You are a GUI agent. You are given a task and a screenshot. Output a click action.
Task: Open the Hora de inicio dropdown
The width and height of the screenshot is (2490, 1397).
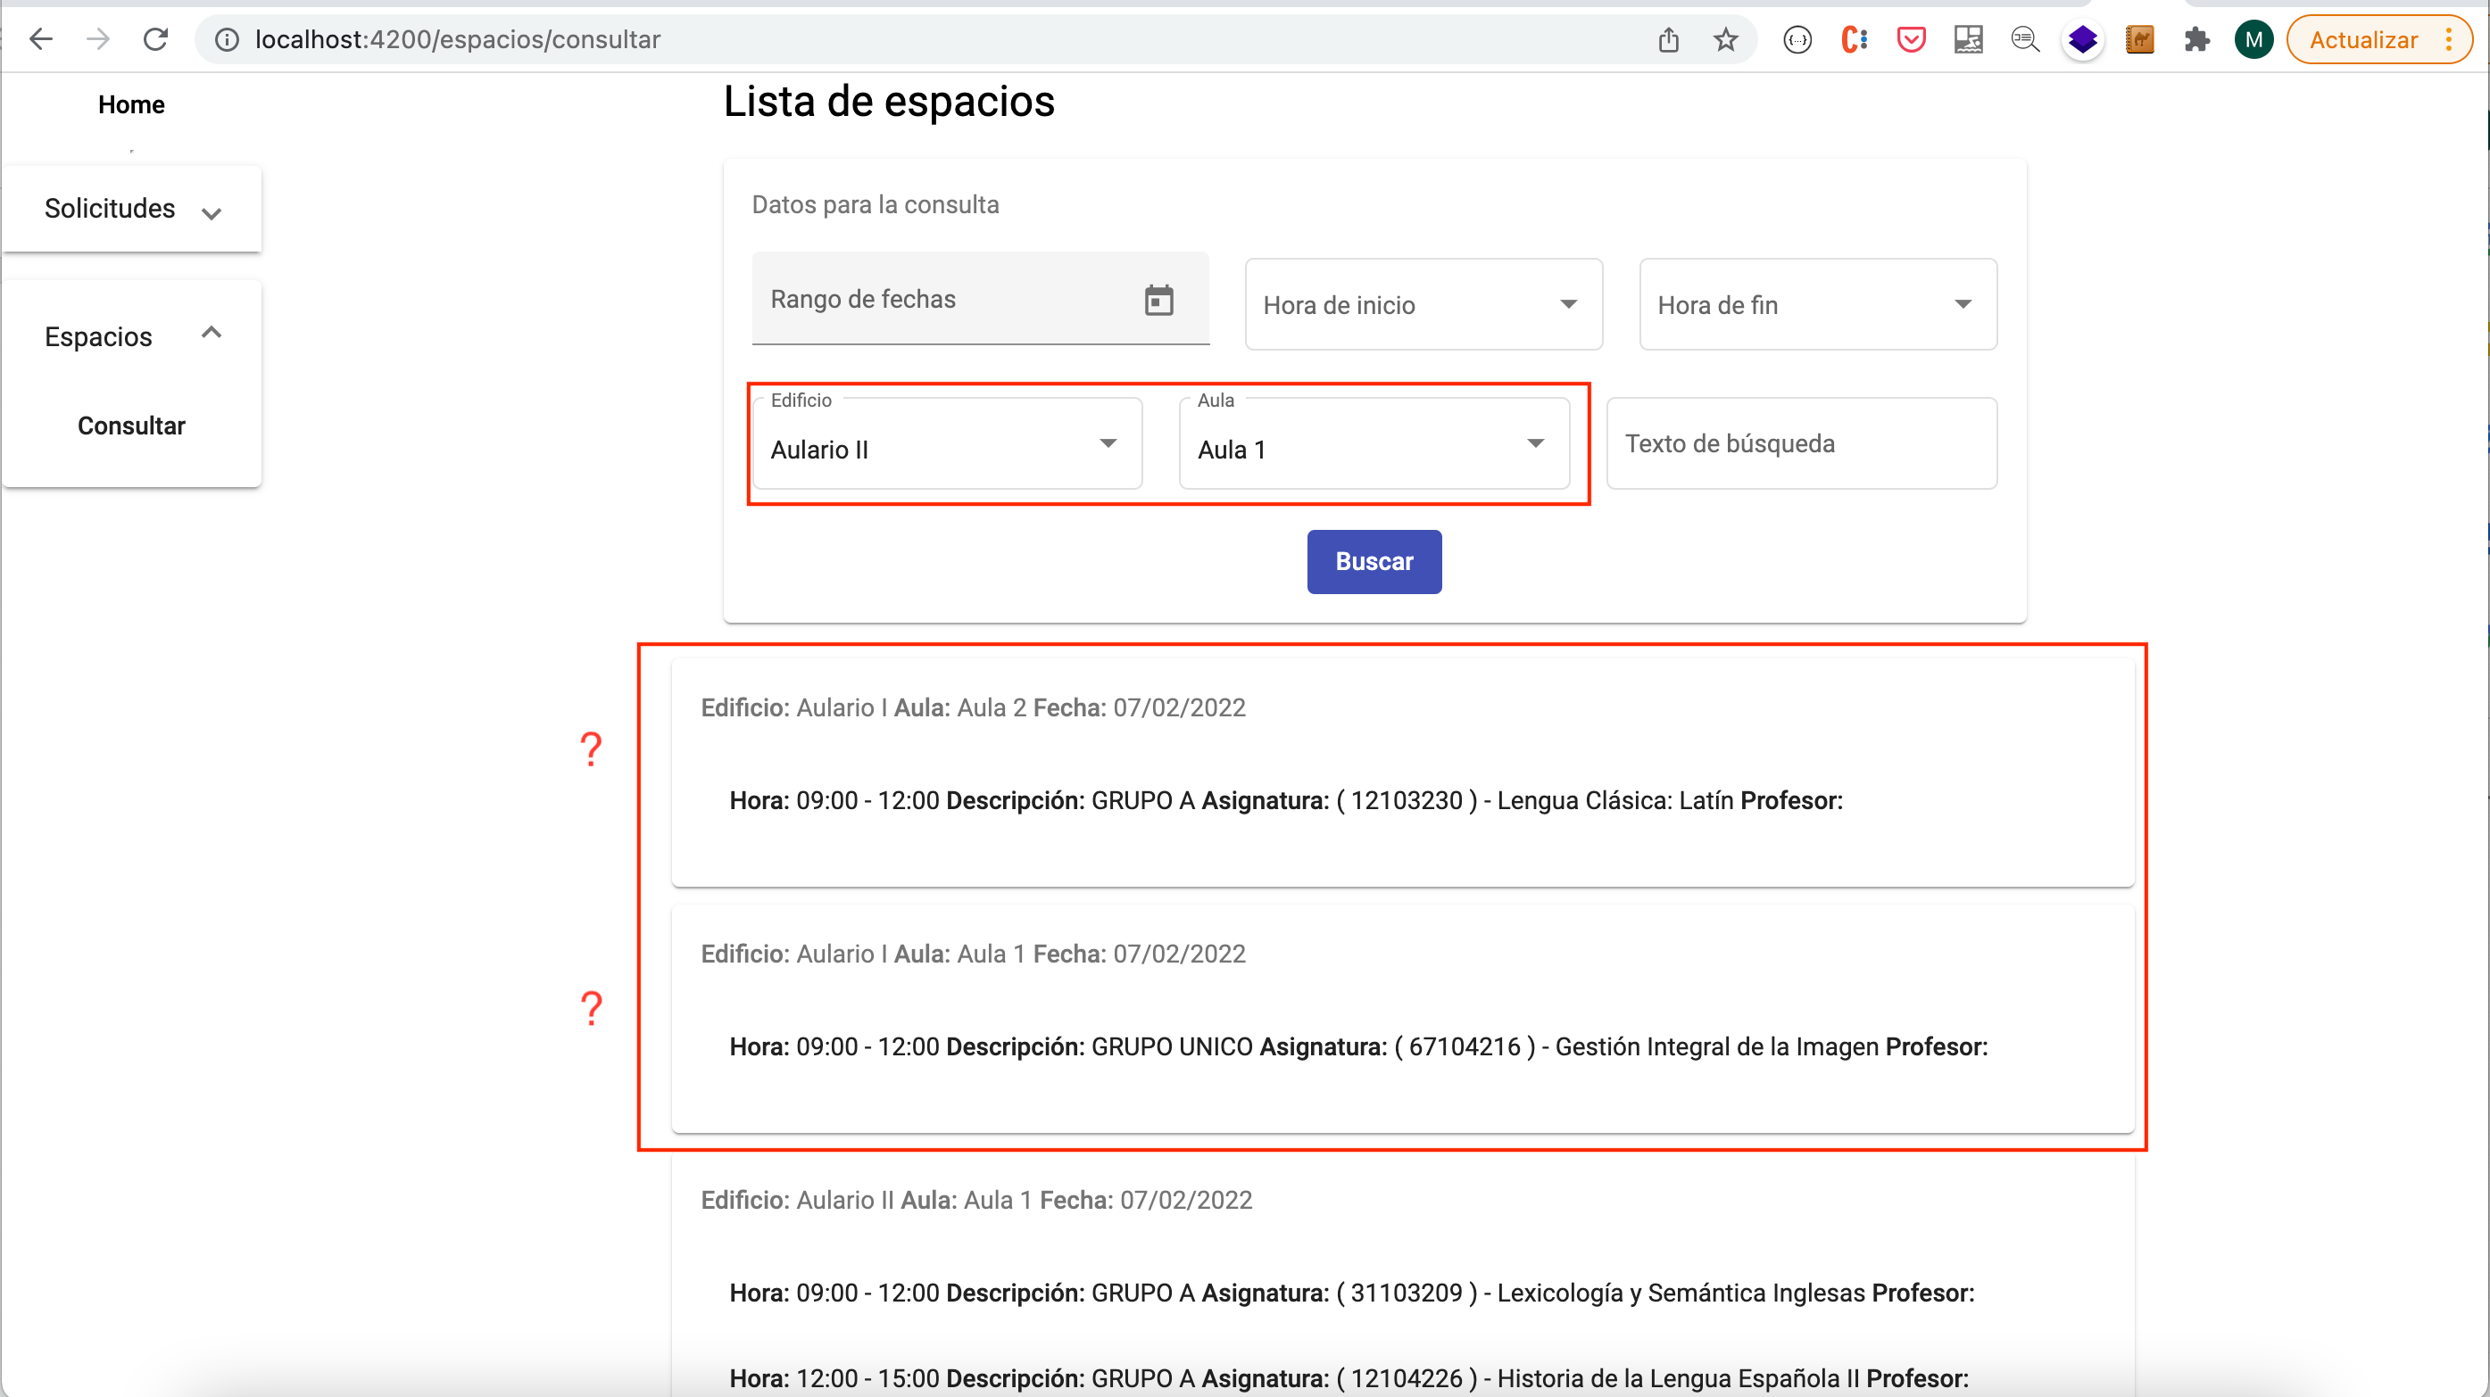coord(1423,304)
